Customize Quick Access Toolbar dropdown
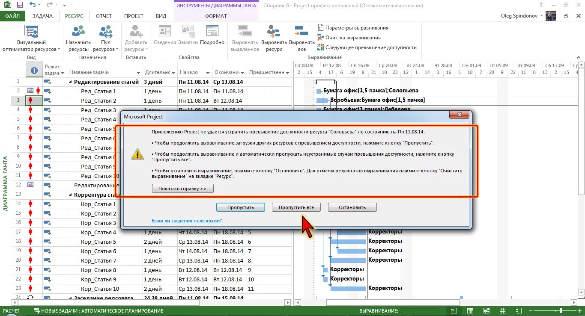This screenshot has height=316, width=585. pos(64,5)
